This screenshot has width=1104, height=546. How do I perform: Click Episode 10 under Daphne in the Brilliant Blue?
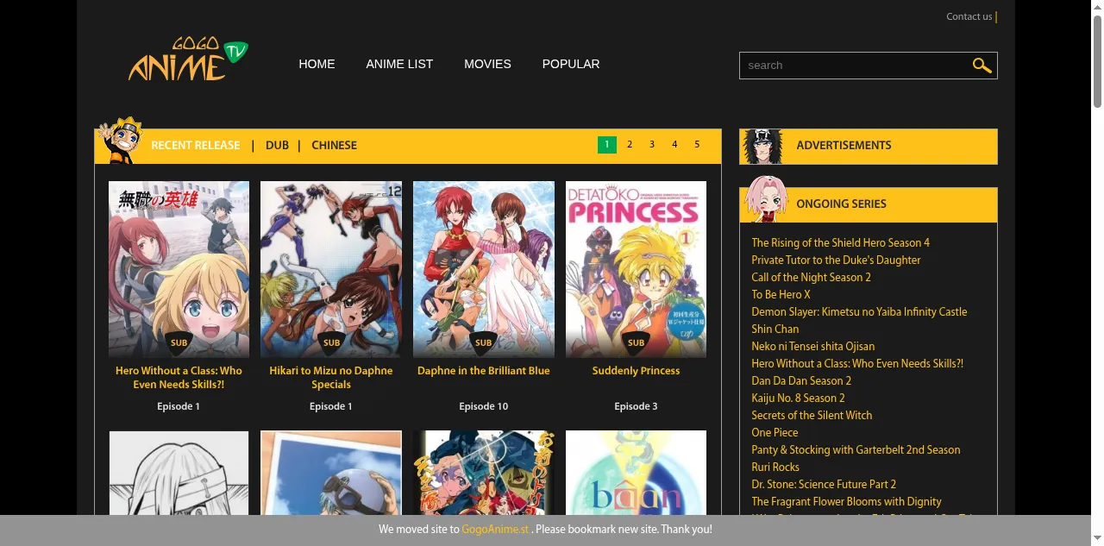pos(483,406)
